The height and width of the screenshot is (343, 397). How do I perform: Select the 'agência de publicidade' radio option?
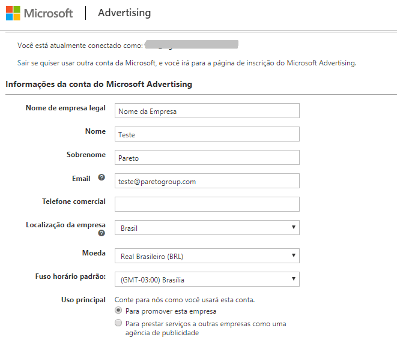[x=118, y=323]
